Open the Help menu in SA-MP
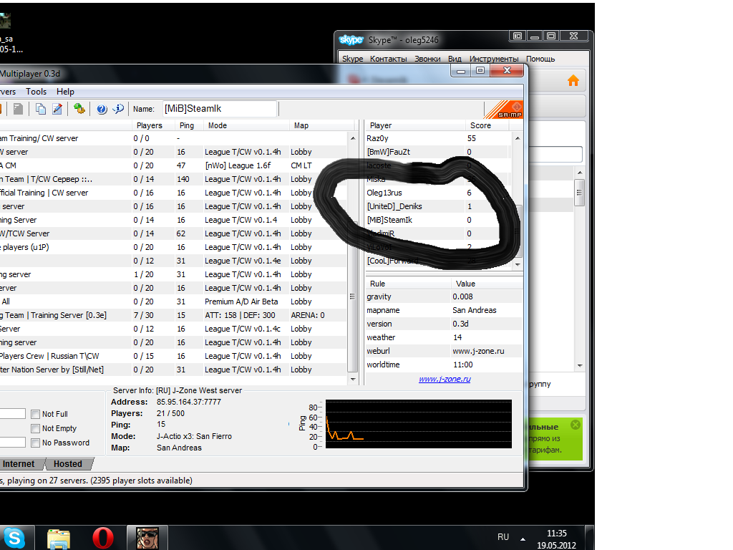The image size is (733, 550). tap(65, 92)
